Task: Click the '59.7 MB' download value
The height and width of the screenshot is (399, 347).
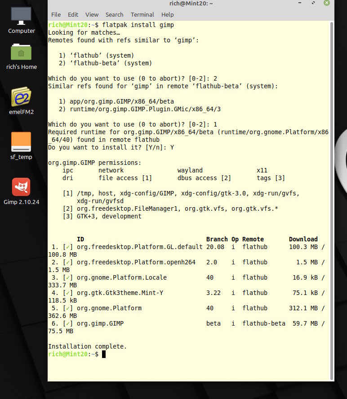Action: 305,324
